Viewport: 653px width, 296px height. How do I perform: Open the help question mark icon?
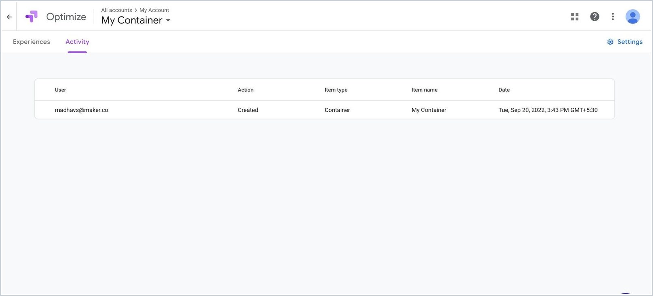coord(595,17)
